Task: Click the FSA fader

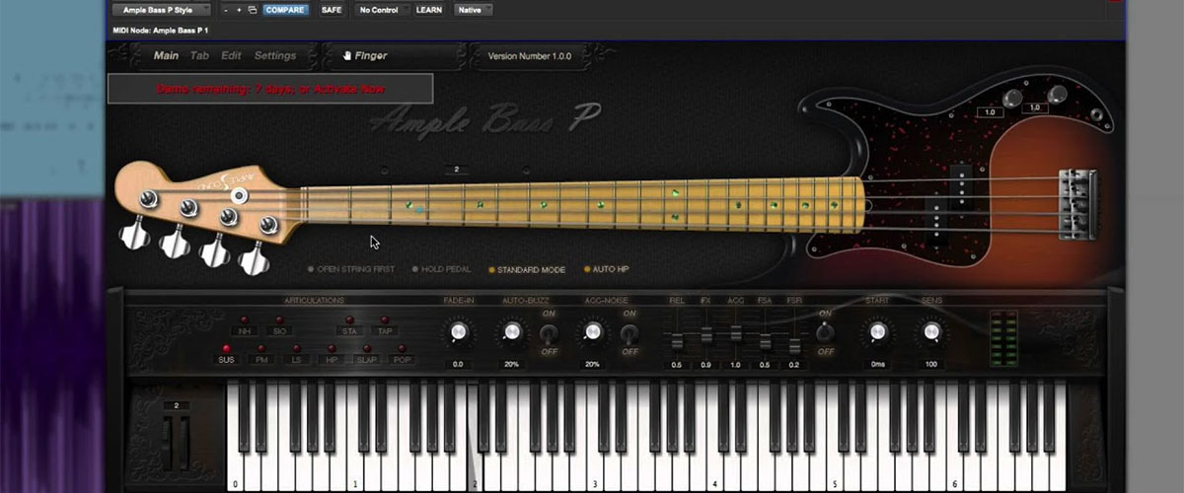Action: pos(766,342)
